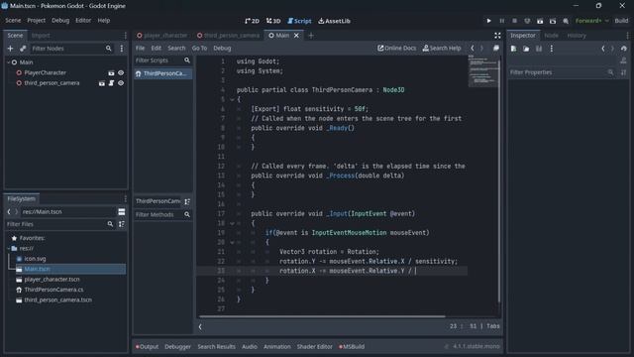Fold the class body at line 5
Image resolution: width=634 pixels, height=357 pixels.
pos(232,99)
